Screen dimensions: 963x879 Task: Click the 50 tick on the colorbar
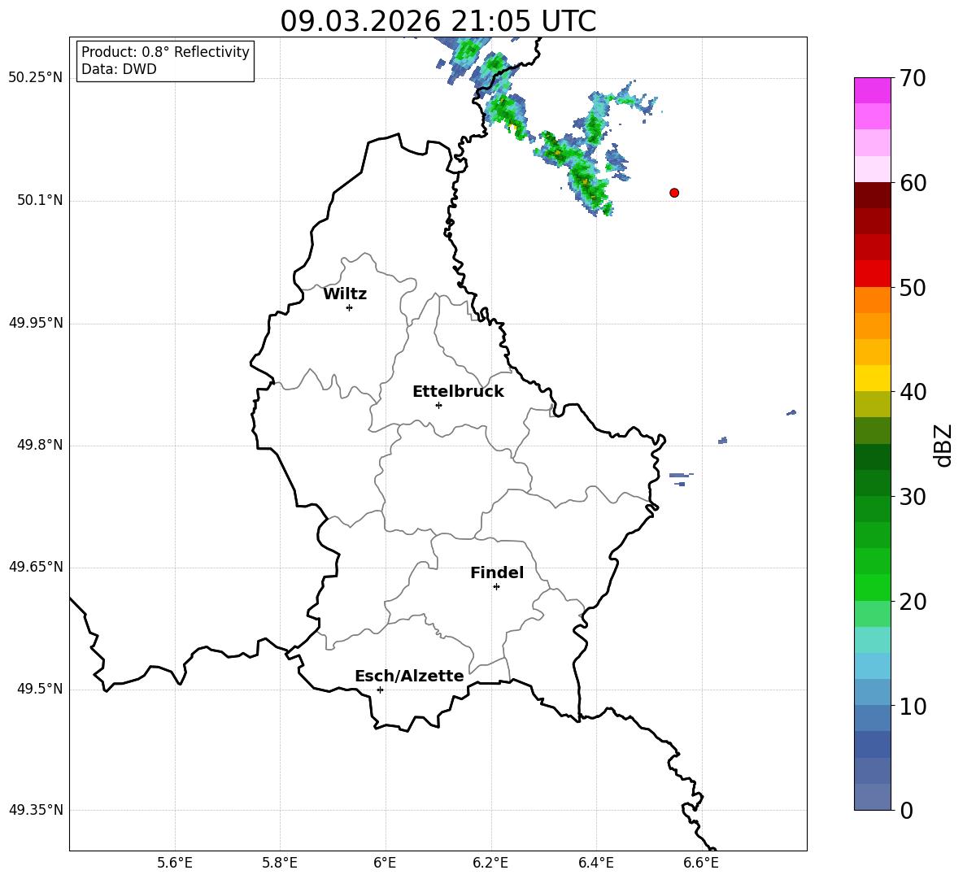click(913, 287)
